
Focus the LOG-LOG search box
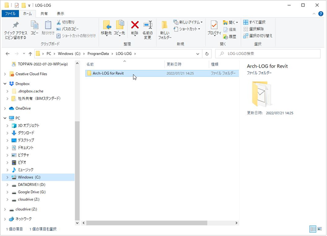[x=268, y=54]
